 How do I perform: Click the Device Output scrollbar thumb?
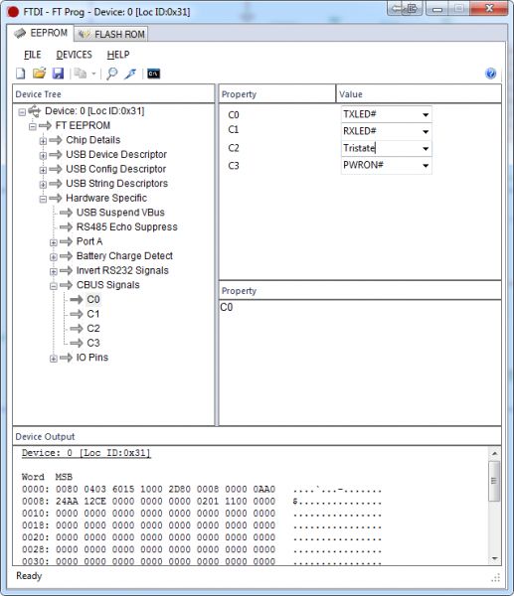(494, 481)
